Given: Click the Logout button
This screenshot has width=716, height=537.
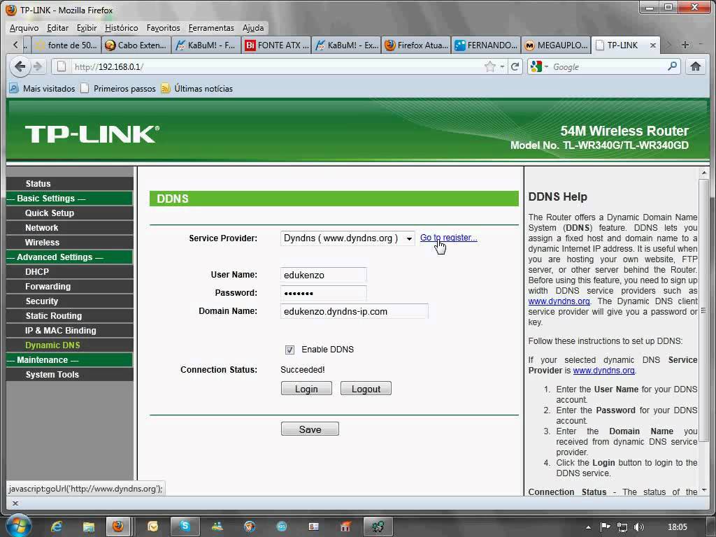Looking at the screenshot, I should point(366,389).
